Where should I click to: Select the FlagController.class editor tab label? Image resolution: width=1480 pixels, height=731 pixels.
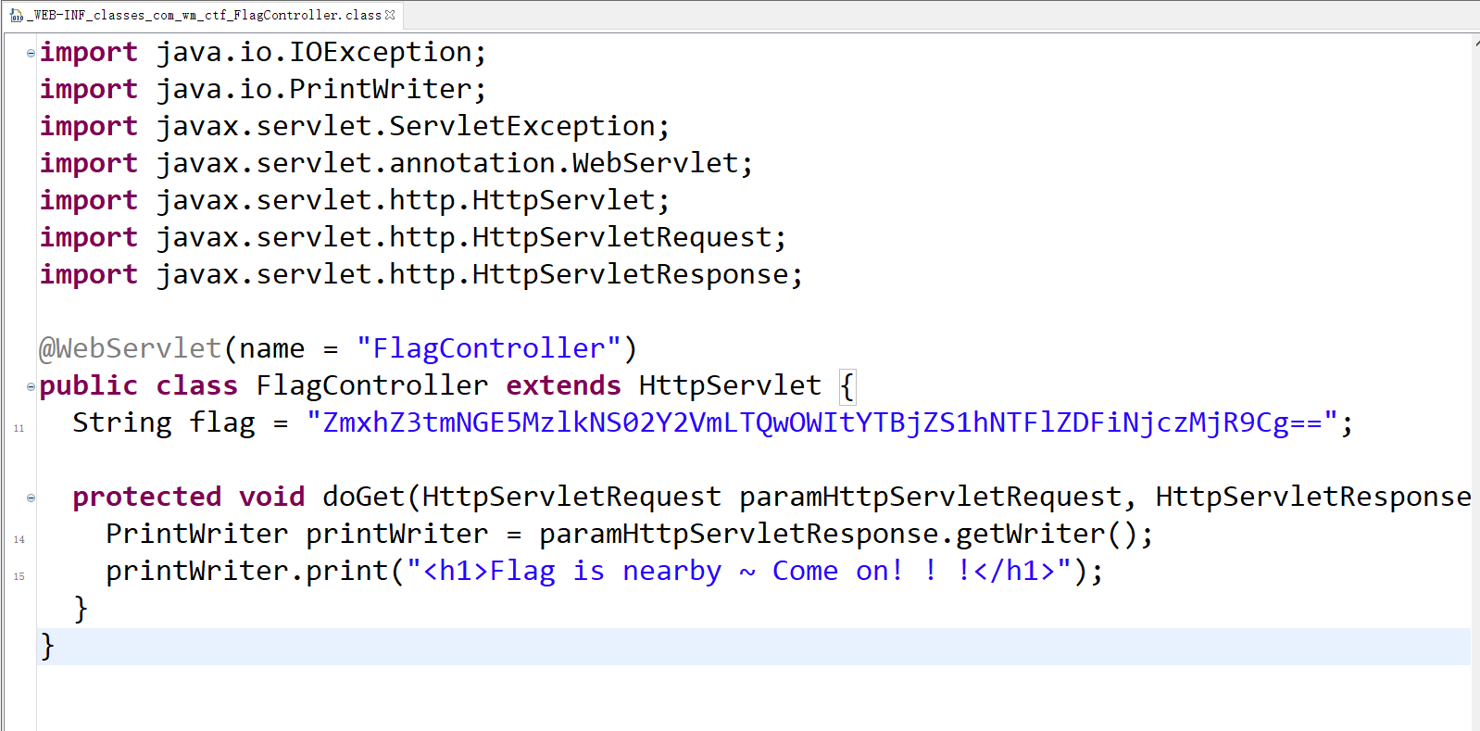(x=204, y=15)
